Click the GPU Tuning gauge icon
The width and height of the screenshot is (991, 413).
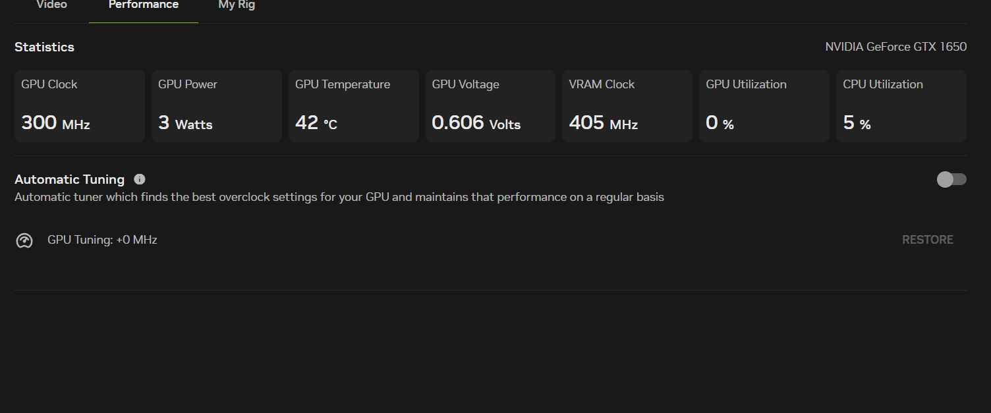(x=24, y=240)
